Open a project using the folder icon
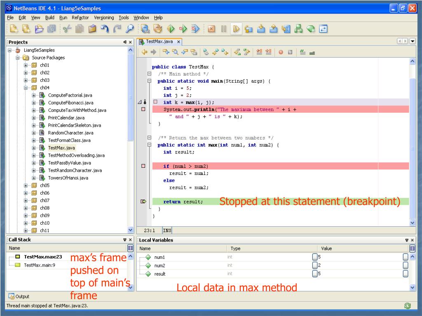The width and height of the screenshot is (422, 316). 39,29
